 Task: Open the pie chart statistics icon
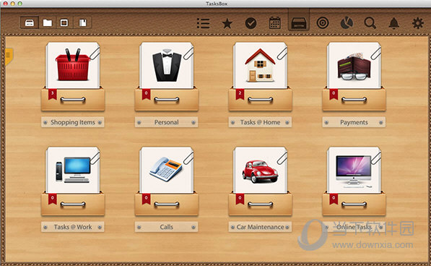tap(347, 23)
